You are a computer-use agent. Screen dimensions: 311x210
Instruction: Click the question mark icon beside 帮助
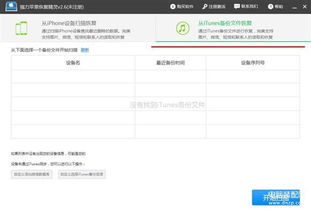[271, 6]
